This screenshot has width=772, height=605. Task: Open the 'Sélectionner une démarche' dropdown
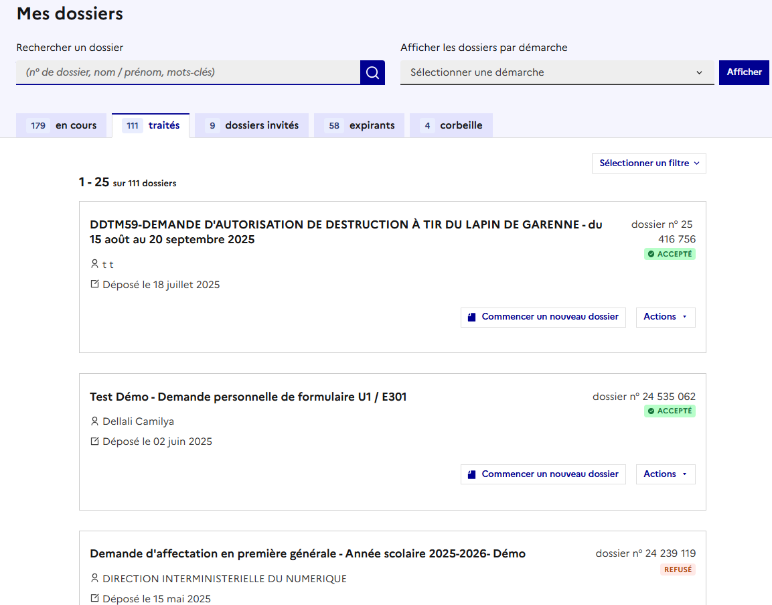[556, 72]
